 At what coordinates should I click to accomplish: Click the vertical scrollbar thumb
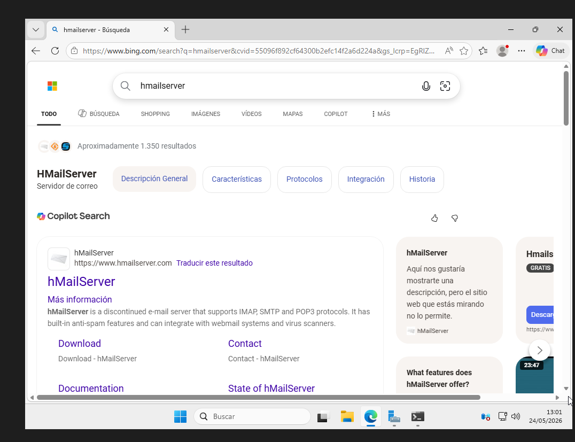(x=566, y=98)
